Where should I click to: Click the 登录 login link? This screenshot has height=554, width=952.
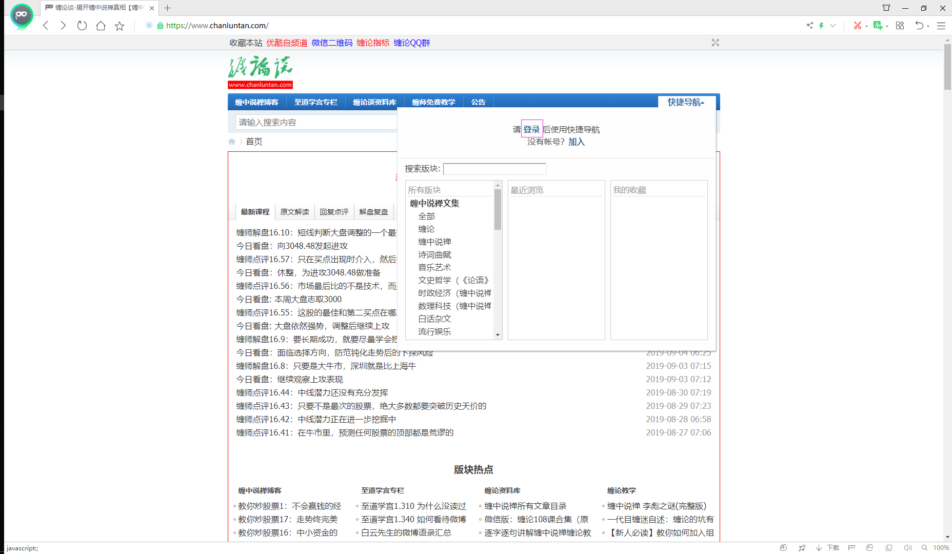point(531,129)
